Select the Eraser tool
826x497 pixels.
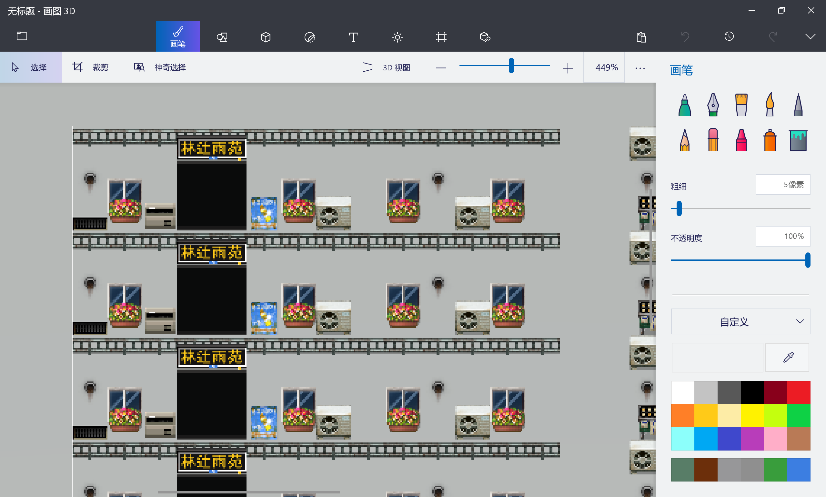tap(713, 140)
